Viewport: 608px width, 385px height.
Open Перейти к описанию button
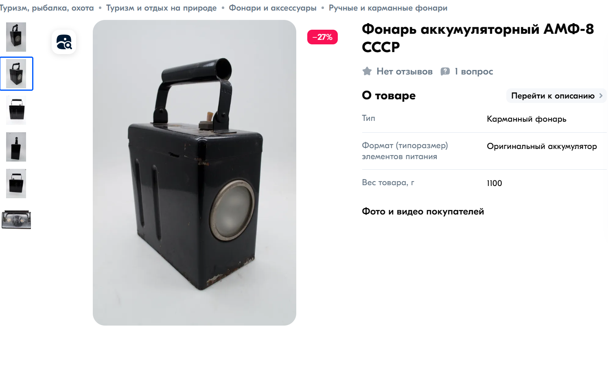click(556, 96)
